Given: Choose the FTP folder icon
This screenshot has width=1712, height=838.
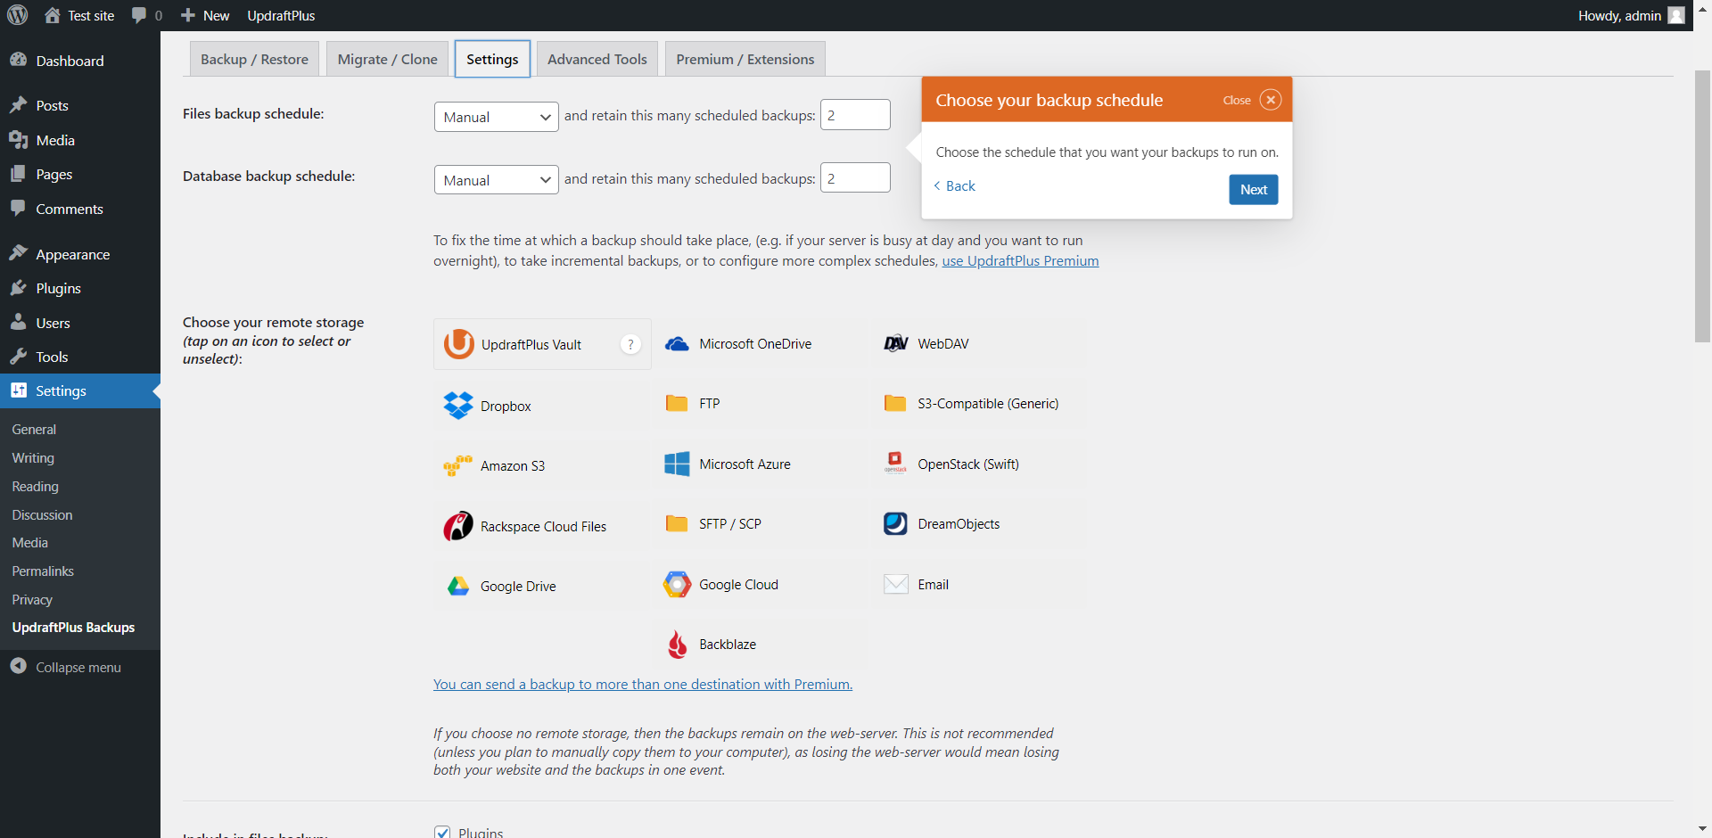Looking at the screenshot, I should click(x=677, y=403).
